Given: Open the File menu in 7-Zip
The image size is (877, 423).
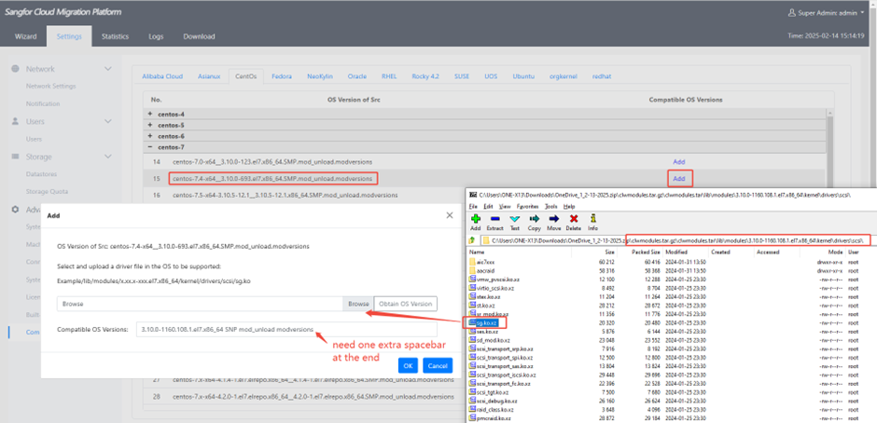Looking at the screenshot, I should [x=473, y=206].
